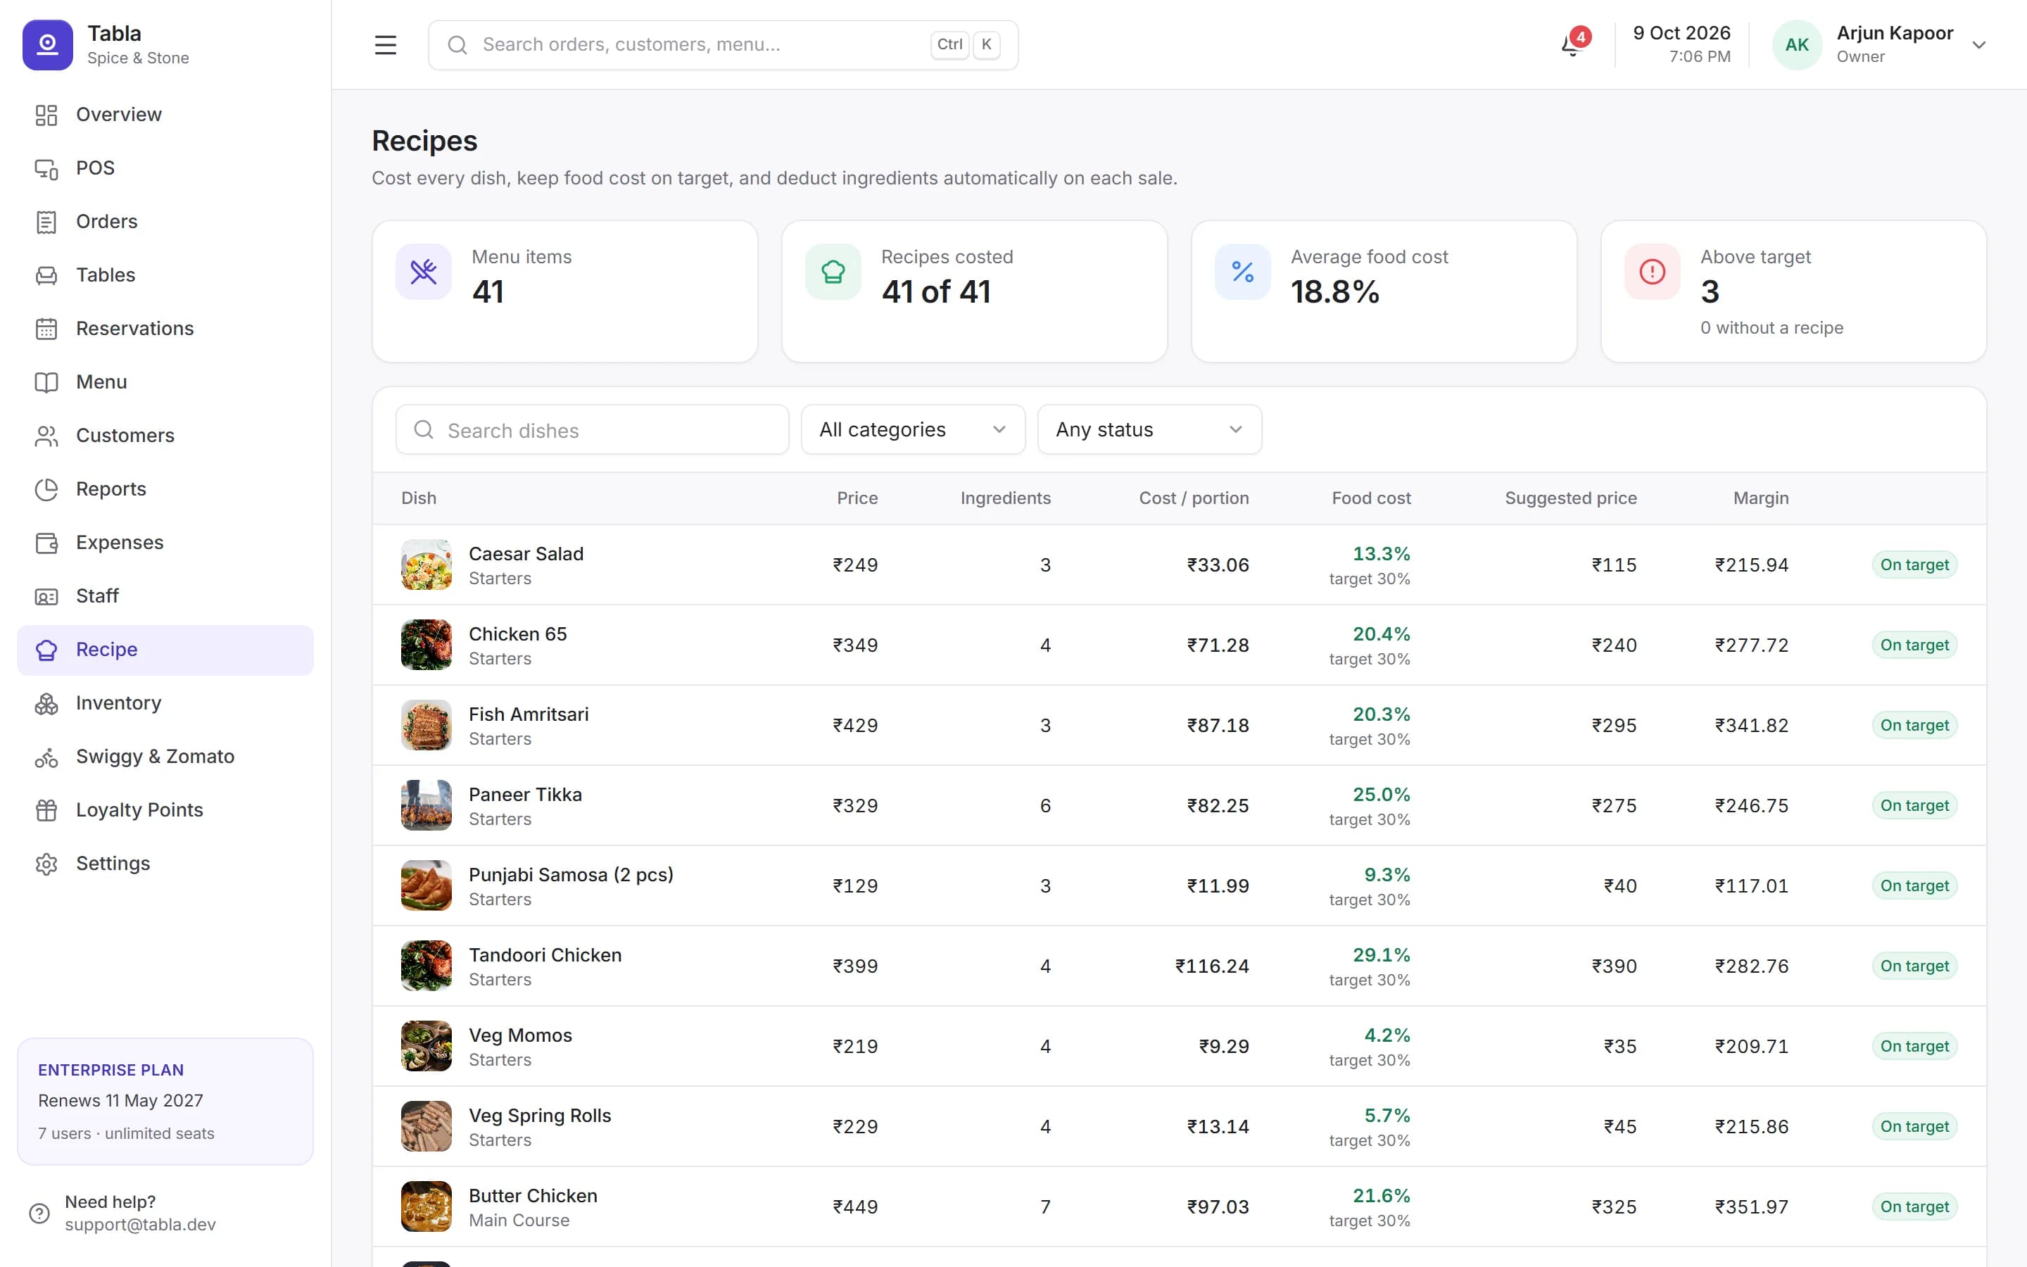Click the Customers people icon
This screenshot has height=1267, width=2027.
[46, 436]
